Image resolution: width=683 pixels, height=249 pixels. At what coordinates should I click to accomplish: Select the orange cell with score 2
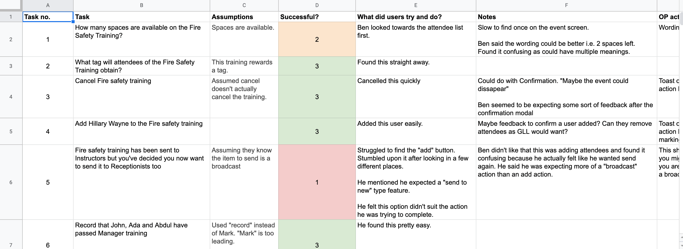[x=317, y=39]
